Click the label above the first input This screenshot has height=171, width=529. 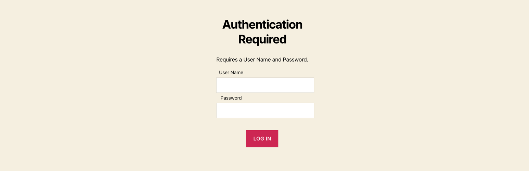click(231, 73)
